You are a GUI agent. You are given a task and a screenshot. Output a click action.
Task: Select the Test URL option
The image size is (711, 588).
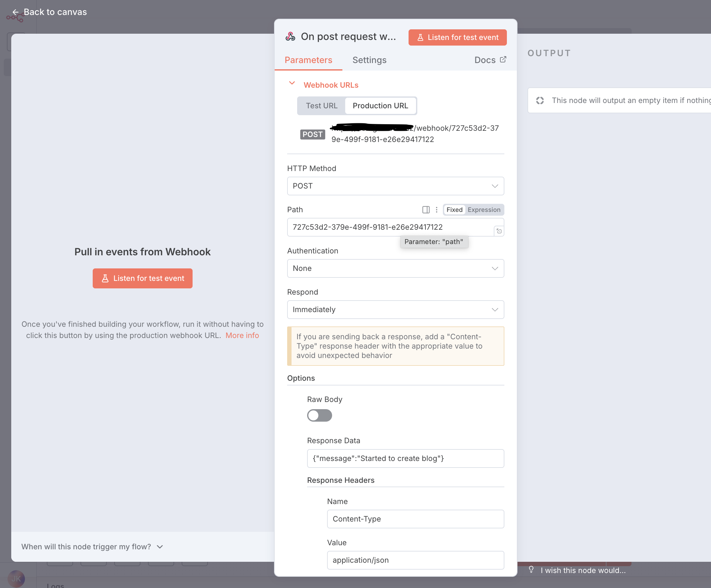click(321, 105)
